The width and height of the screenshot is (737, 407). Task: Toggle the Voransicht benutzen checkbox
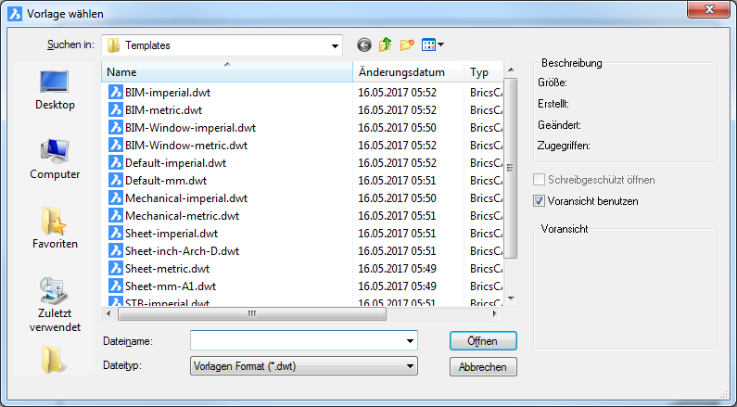click(x=540, y=200)
